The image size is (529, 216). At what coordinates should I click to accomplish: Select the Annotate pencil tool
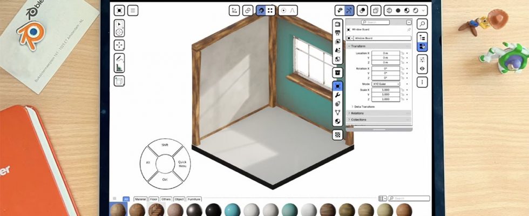tap(119, 58)
